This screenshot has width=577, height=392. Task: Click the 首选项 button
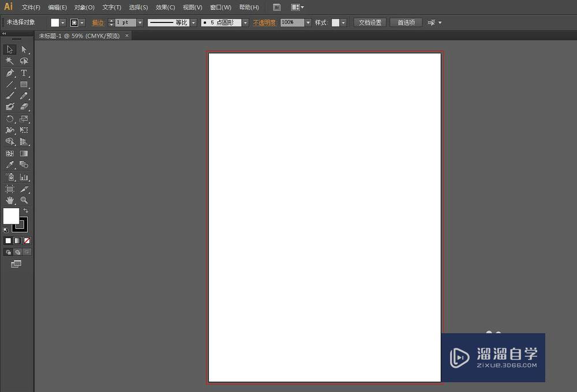pos(406,22)
